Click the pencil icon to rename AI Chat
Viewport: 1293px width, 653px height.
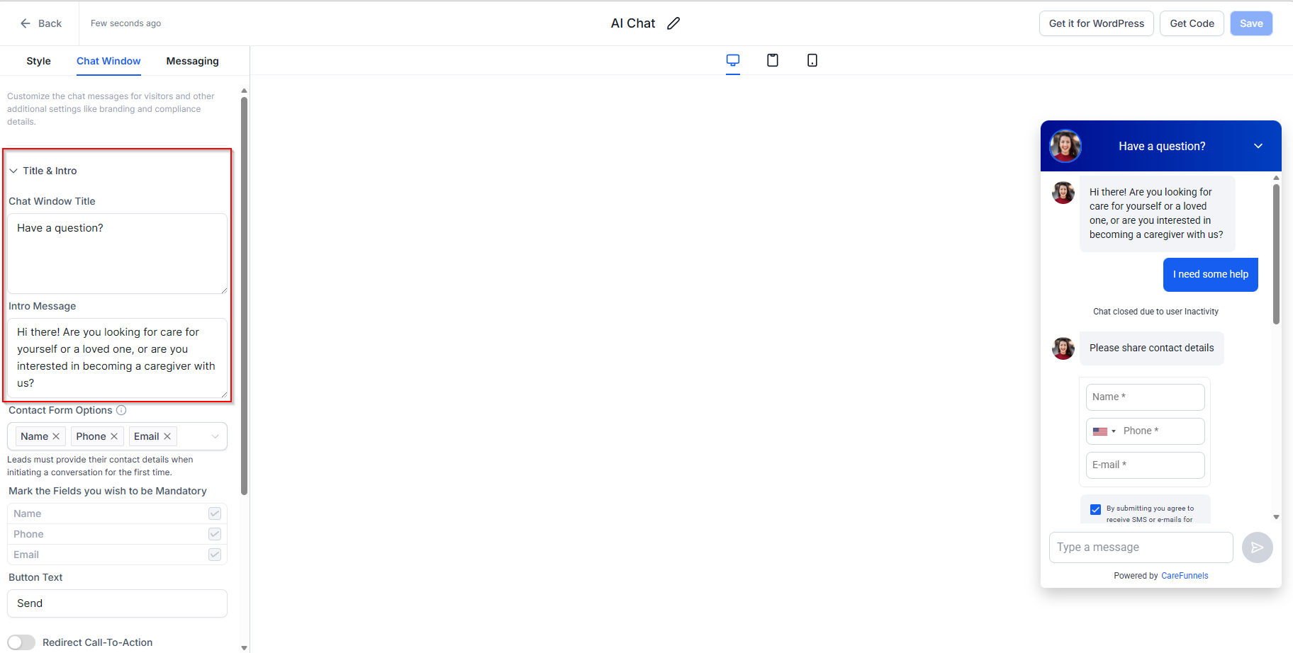pos(673,23)
